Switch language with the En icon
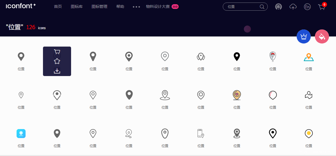 pos(307,7)
